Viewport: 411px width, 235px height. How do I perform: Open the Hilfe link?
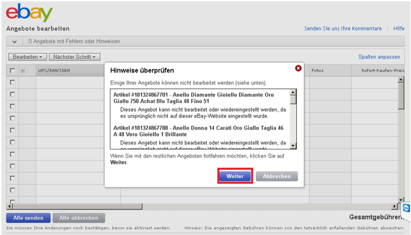(x=399, y=29)
